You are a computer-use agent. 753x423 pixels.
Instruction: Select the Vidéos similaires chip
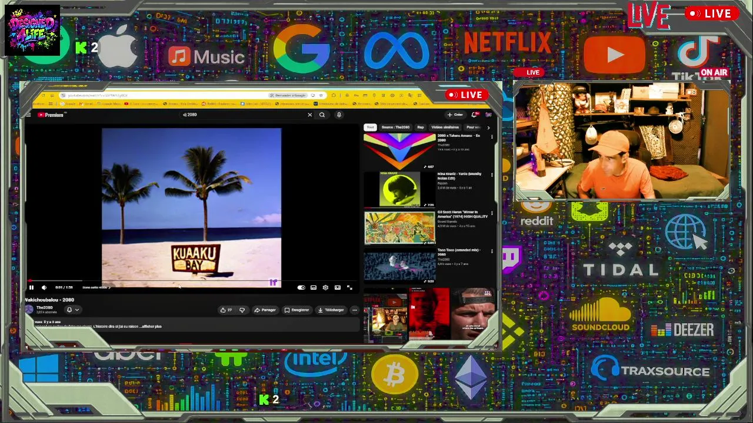tap(445, 127)
